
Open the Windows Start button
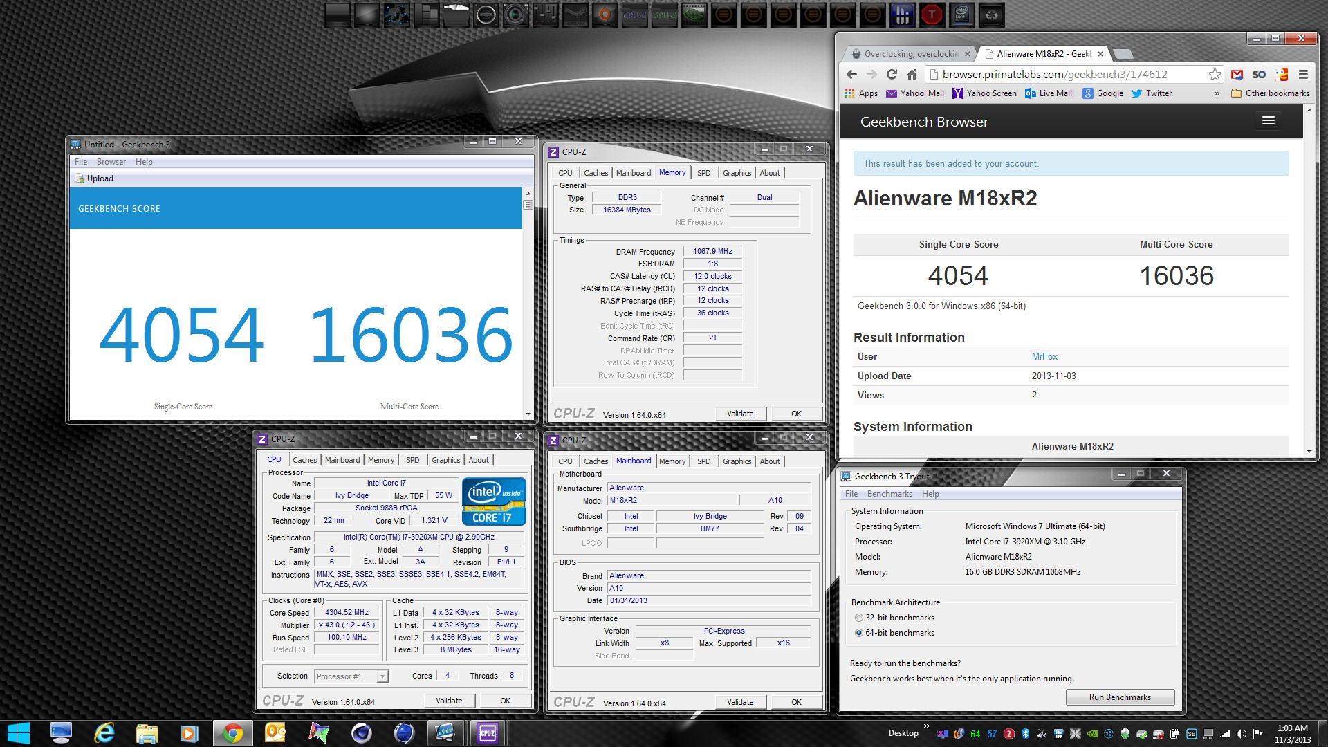[x=19, y=733]
